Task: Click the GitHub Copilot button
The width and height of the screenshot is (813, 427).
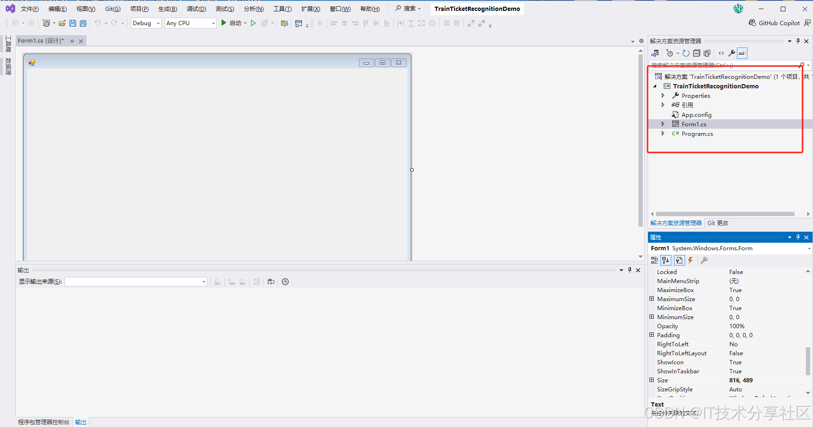Action: 774,23
